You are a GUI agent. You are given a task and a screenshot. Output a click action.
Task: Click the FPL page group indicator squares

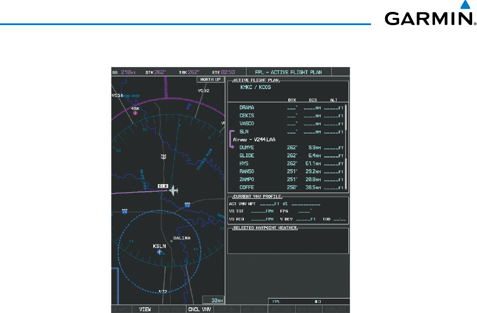[x=318, y=302]
